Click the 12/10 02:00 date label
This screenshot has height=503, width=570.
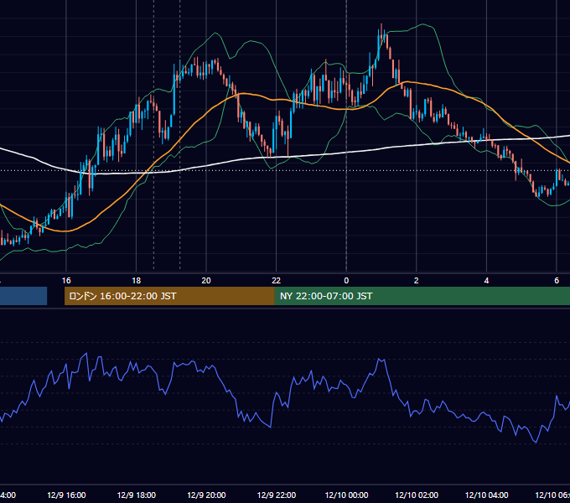click(417, 495)
